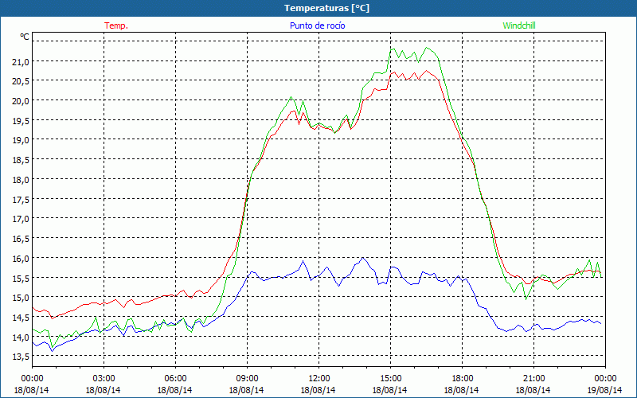The width and height of the screenshot is (637, 398).
Task: Click the 16,0 y-axis value
Action: pos(21,258)
